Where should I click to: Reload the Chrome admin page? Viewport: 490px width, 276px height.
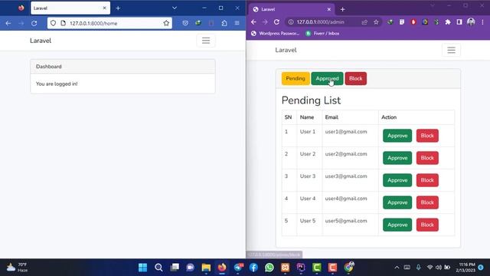coord(276,22)
